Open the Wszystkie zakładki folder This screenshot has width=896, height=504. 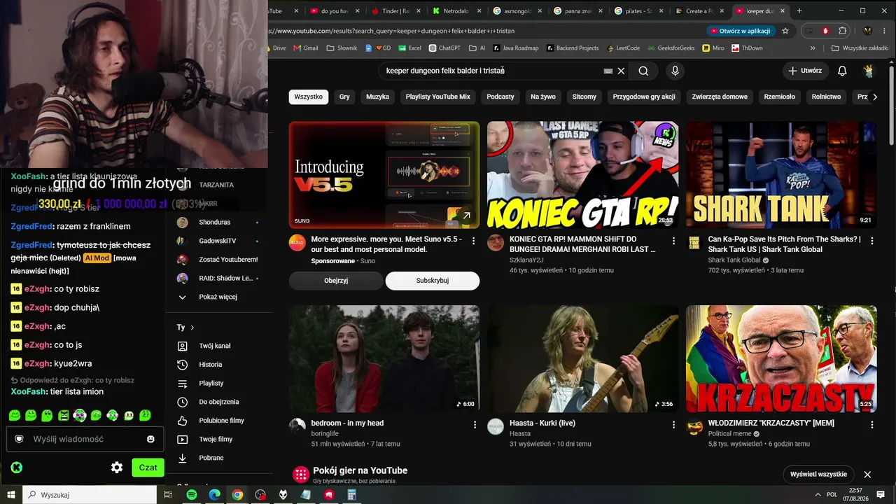pos(859,48)
